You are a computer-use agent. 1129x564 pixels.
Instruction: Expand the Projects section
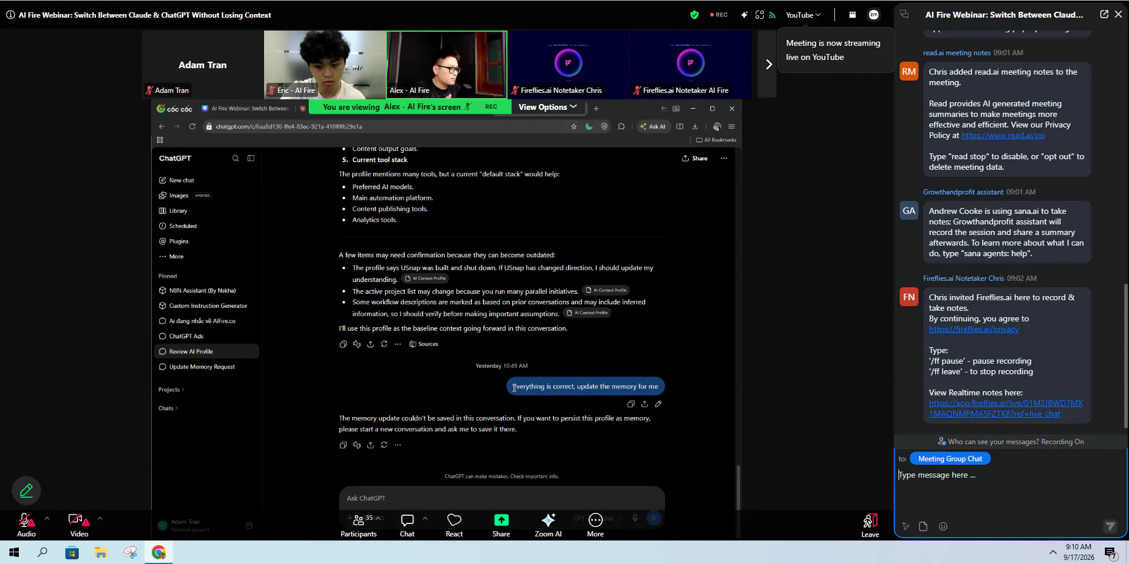pos(171,390)
